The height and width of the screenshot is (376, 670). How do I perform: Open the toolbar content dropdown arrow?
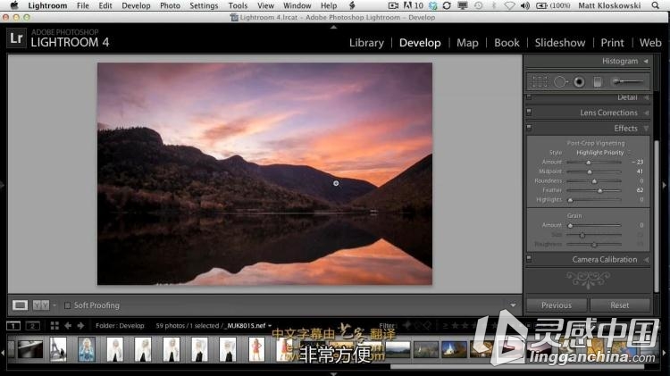coord(513,305)
